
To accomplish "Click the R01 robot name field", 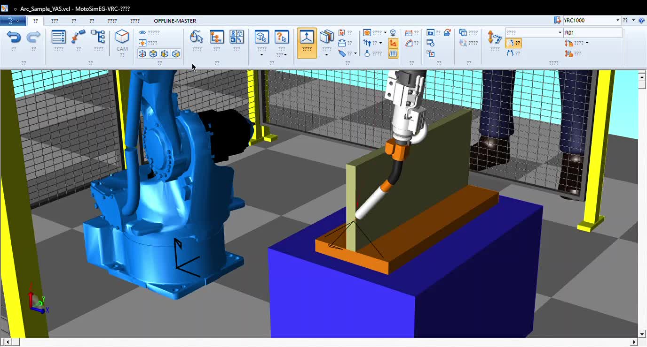I will pos(592,33).
